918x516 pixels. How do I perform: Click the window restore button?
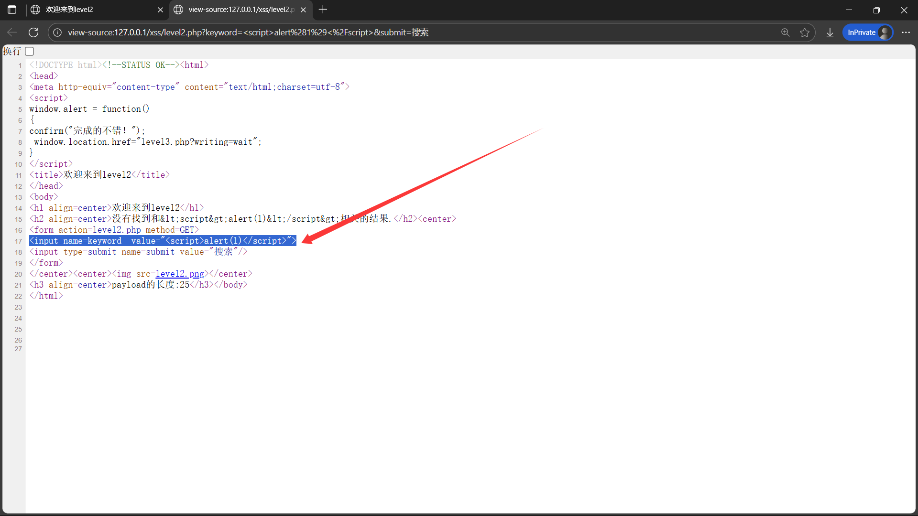(x=876, y=10)
